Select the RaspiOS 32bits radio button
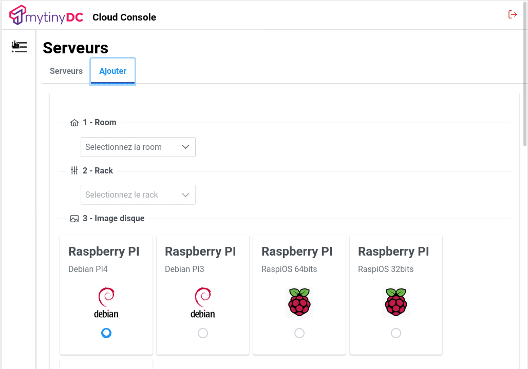Viewport: 528px width, 369px height. pos(396,333)
